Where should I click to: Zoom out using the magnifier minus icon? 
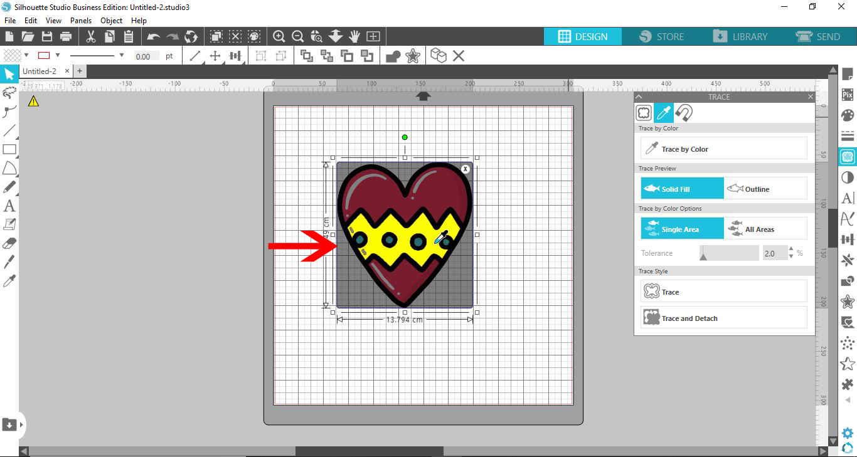point(298,36)
